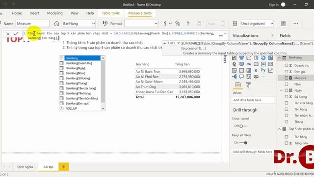
Task: Select the Slicer visual
Action: point(235,70)
